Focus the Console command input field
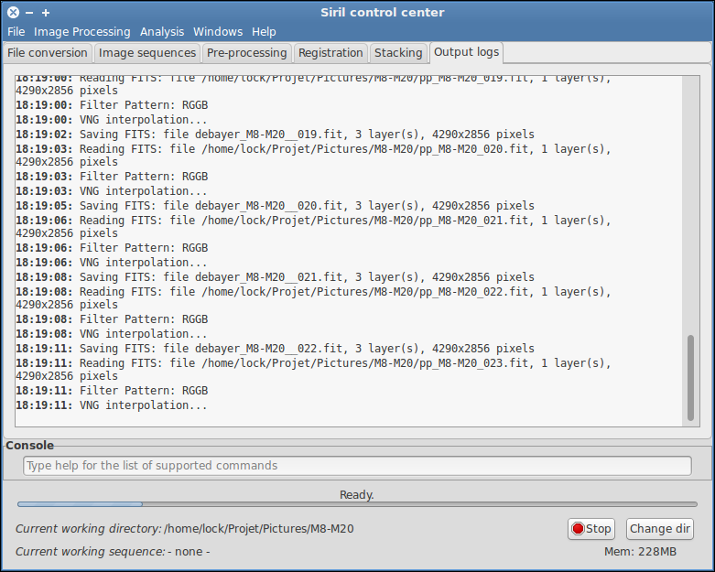This screenshot has height=572, width=715. click(x=357, y=466)
